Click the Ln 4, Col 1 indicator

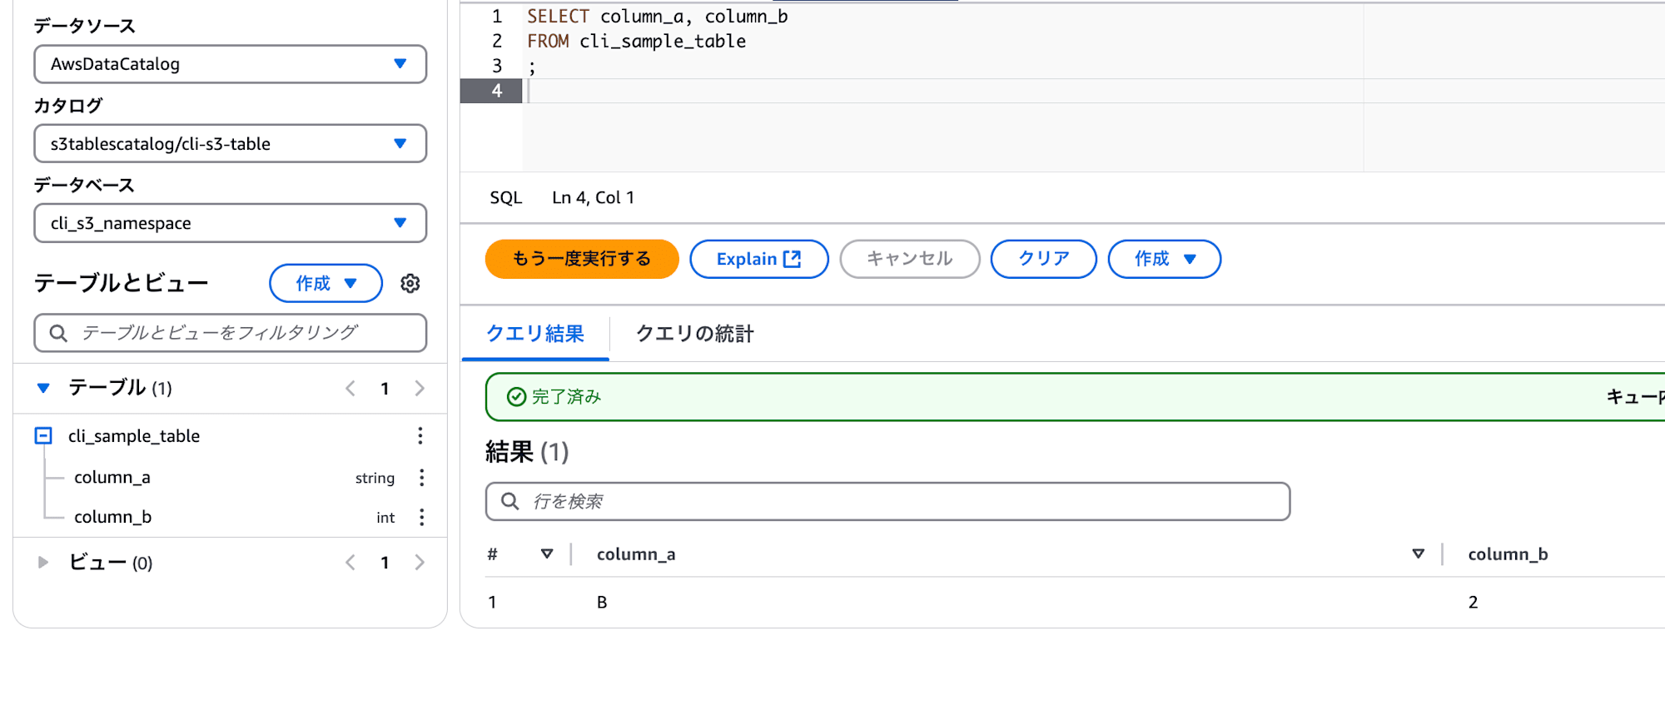point(594,197)
